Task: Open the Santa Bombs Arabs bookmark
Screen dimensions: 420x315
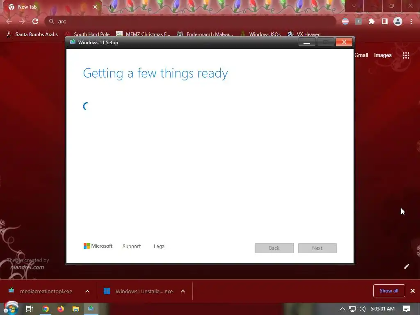Action: click(x=32, y=34)
